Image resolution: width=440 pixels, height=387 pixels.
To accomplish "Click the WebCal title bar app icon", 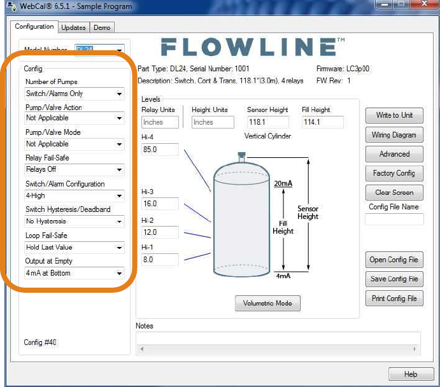I will (x=11, y=6).
